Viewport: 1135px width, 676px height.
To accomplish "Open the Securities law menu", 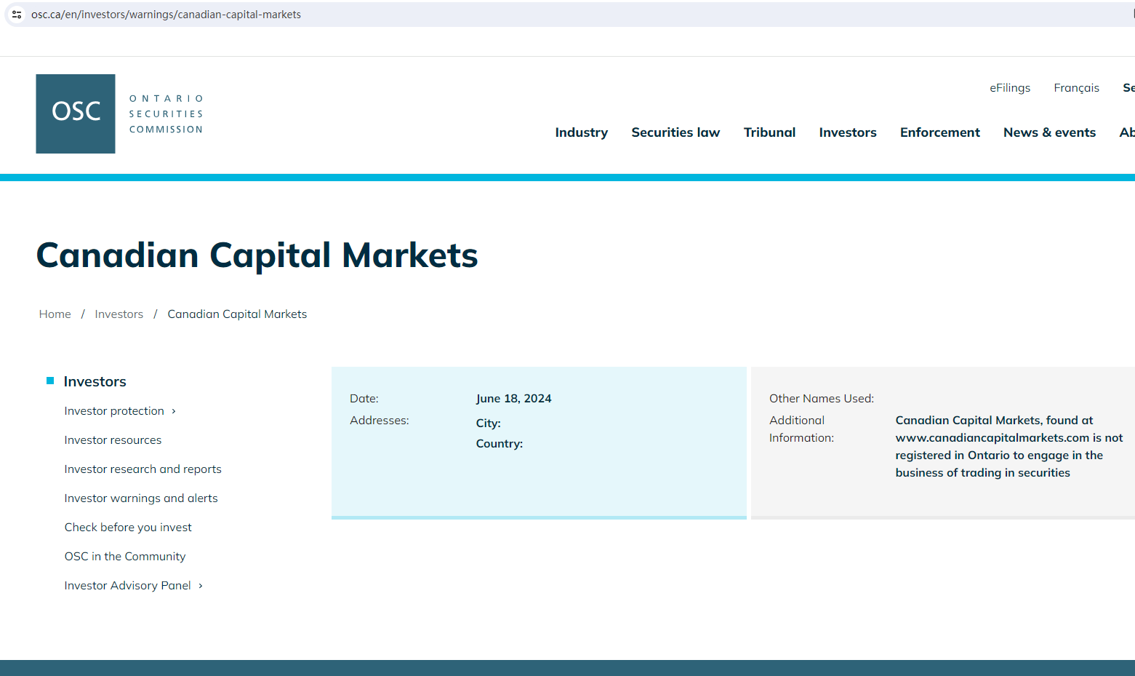I will click(675, 132).
